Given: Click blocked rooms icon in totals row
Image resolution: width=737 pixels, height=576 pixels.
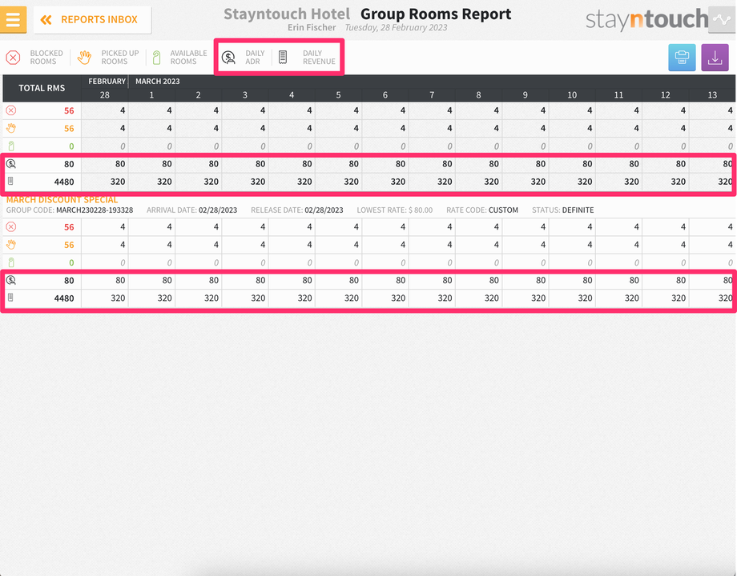Looking at the screenshot, I should pyautogui.click(x=11, y=110).
